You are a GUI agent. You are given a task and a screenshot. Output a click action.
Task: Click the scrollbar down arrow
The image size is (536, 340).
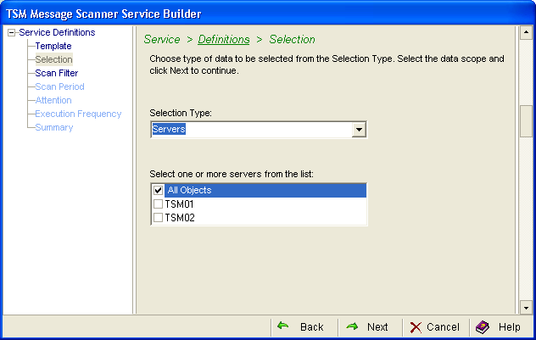[x=526, y=308]
